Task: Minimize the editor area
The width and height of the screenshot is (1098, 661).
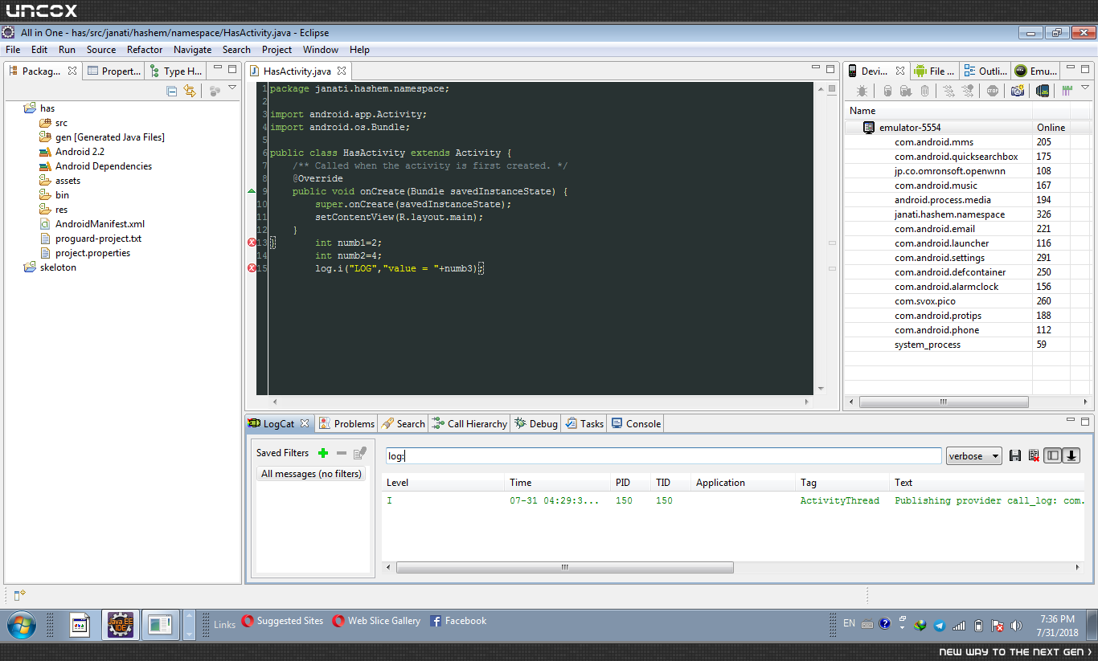Action: pyautogui.click(x=814, y=69)
